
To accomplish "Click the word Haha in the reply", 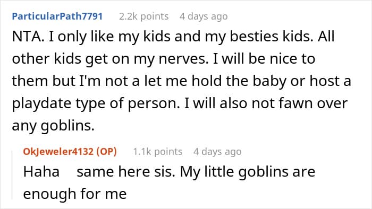I will (41, 171).
